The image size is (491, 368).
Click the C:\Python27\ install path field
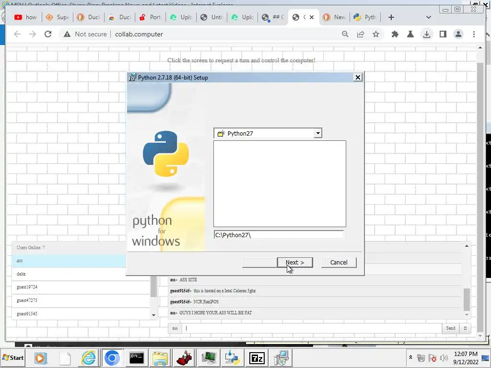(279, 235)
